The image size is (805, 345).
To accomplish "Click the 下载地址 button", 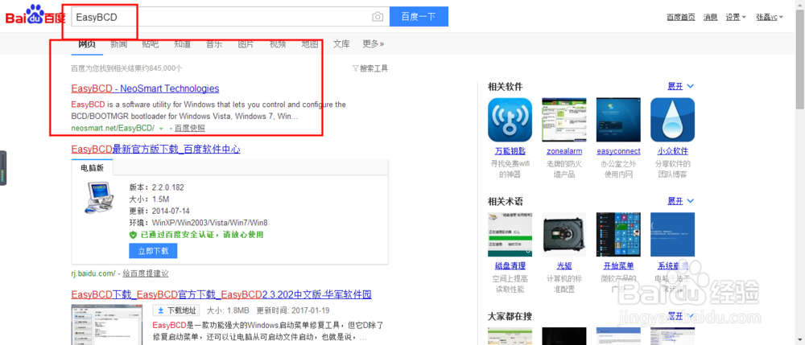I will point(176,310).
